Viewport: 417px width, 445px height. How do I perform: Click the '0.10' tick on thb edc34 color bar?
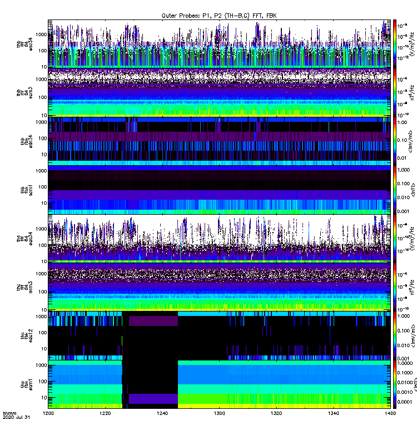(402, 140)
